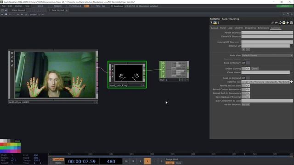Click the X bypass flag on MediaPipe_HANDS node
The height and width of the screenshot is (165, 294).
pyautogui.click(x=12, y=61)
